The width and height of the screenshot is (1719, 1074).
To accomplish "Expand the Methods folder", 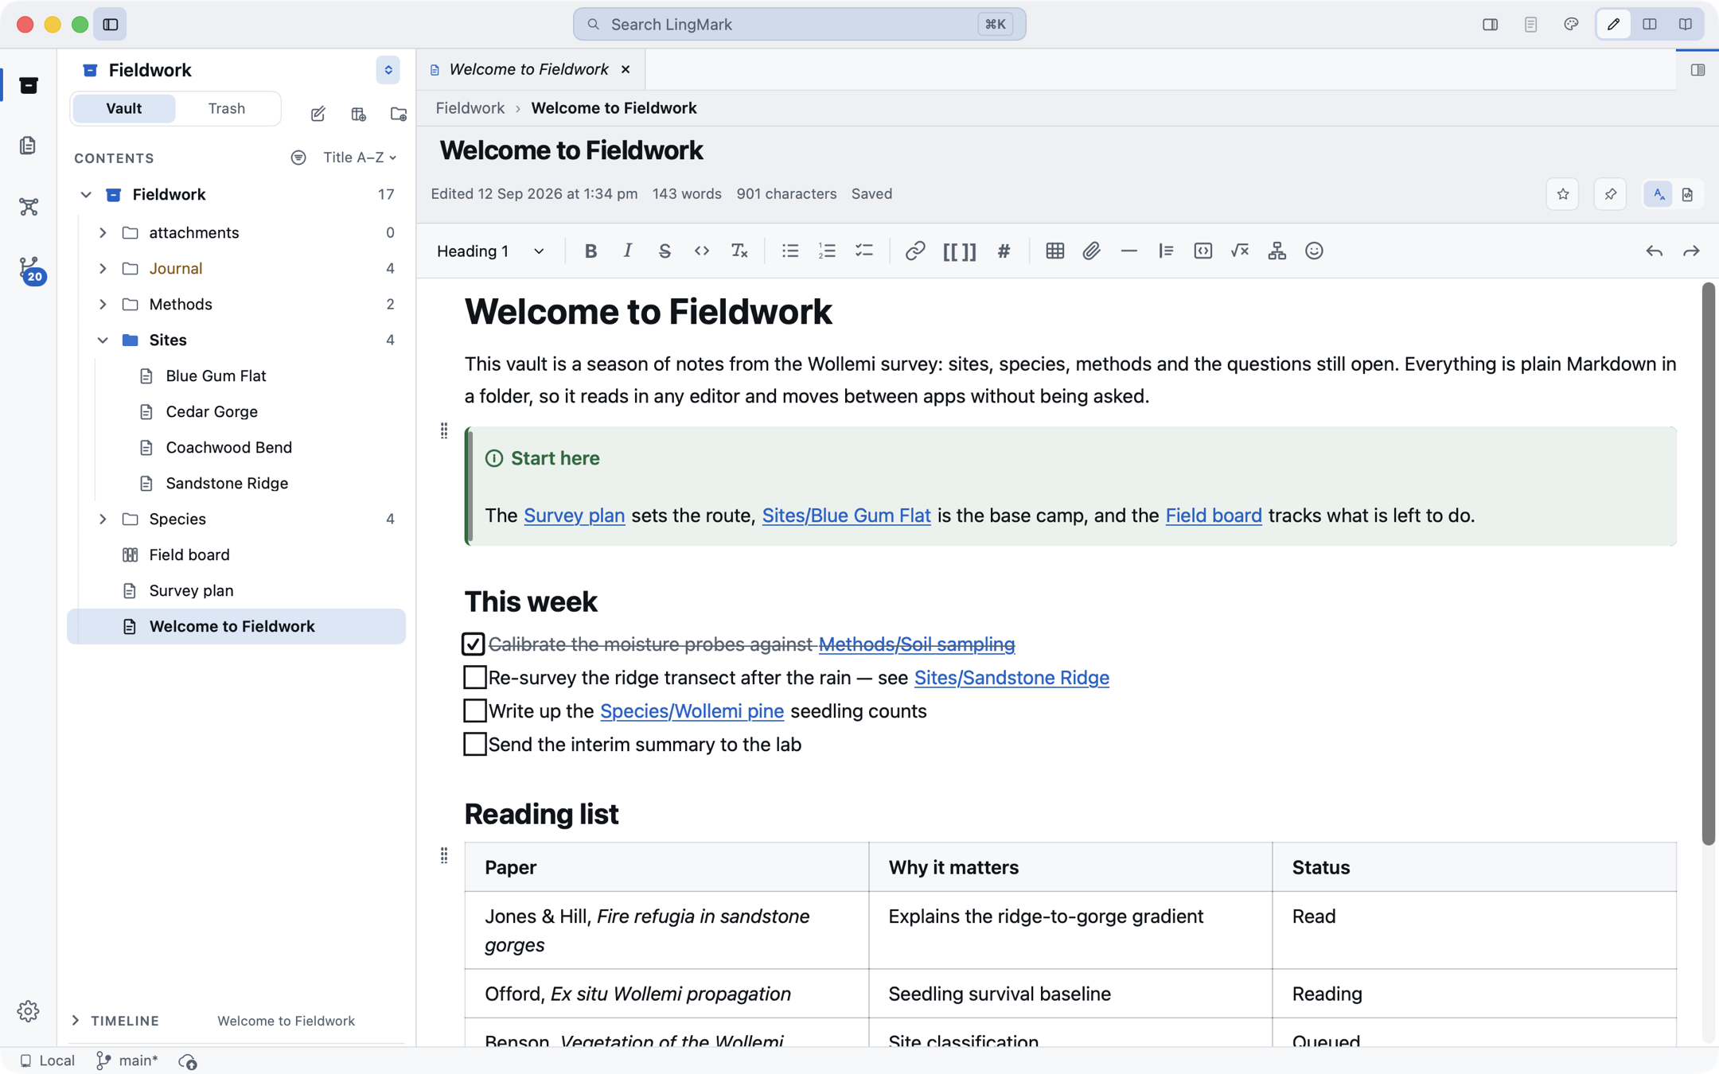I will click(x=103, y=304).
